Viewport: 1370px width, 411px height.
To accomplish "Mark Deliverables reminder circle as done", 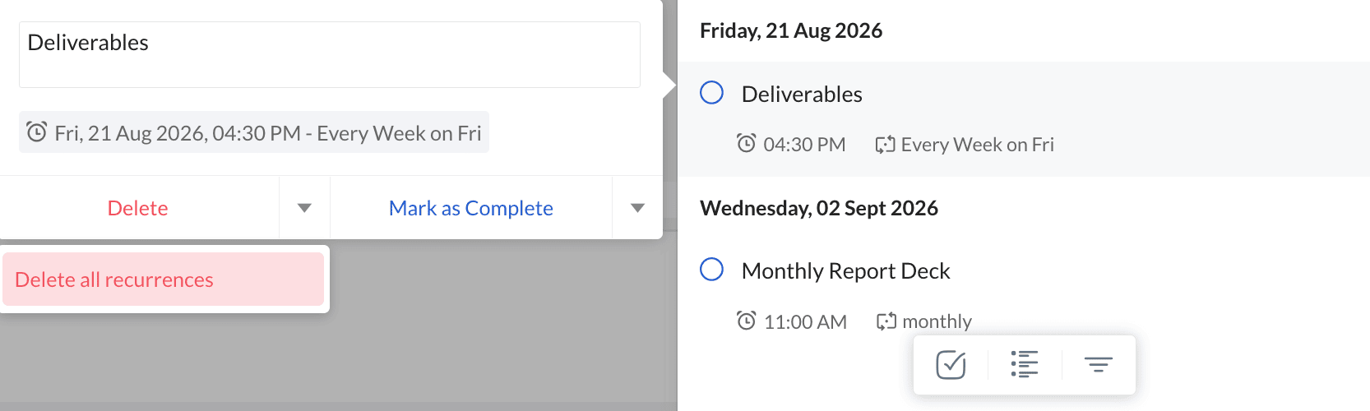I will pos(711,92).
